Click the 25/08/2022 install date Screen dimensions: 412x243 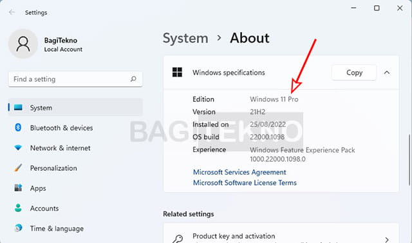268,124
